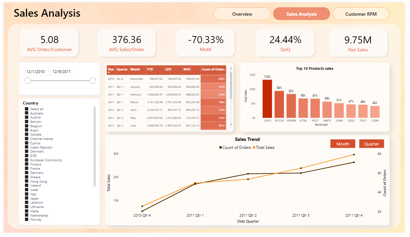Click the table's scroll-down arrow
The height and width of the screenshot is (237, 410).
tap(230, 125)
